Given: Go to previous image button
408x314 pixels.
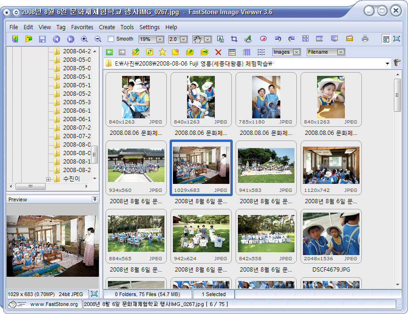Looking at the screenshot, I should (x=57, y=39).
